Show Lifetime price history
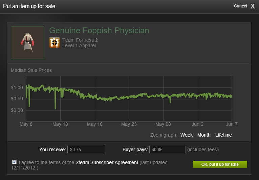The image size is (259, 180). click(x=223, y=135)
